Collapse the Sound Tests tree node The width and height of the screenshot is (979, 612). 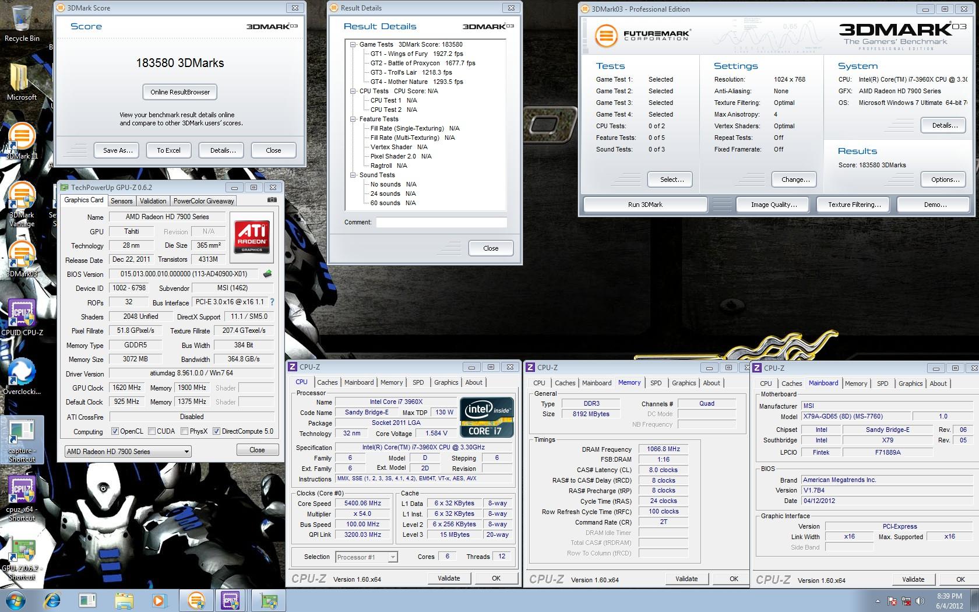353,175
